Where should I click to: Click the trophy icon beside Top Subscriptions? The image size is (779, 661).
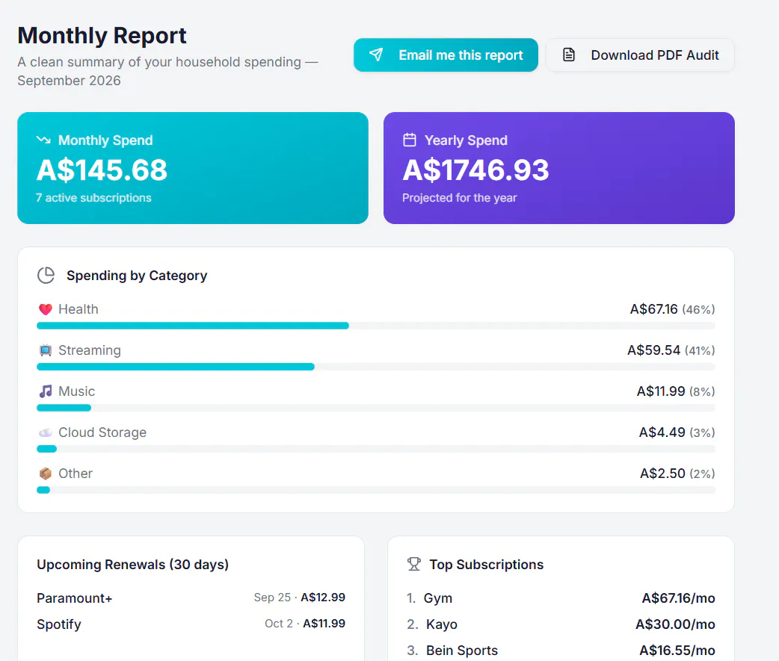[413, 564]
